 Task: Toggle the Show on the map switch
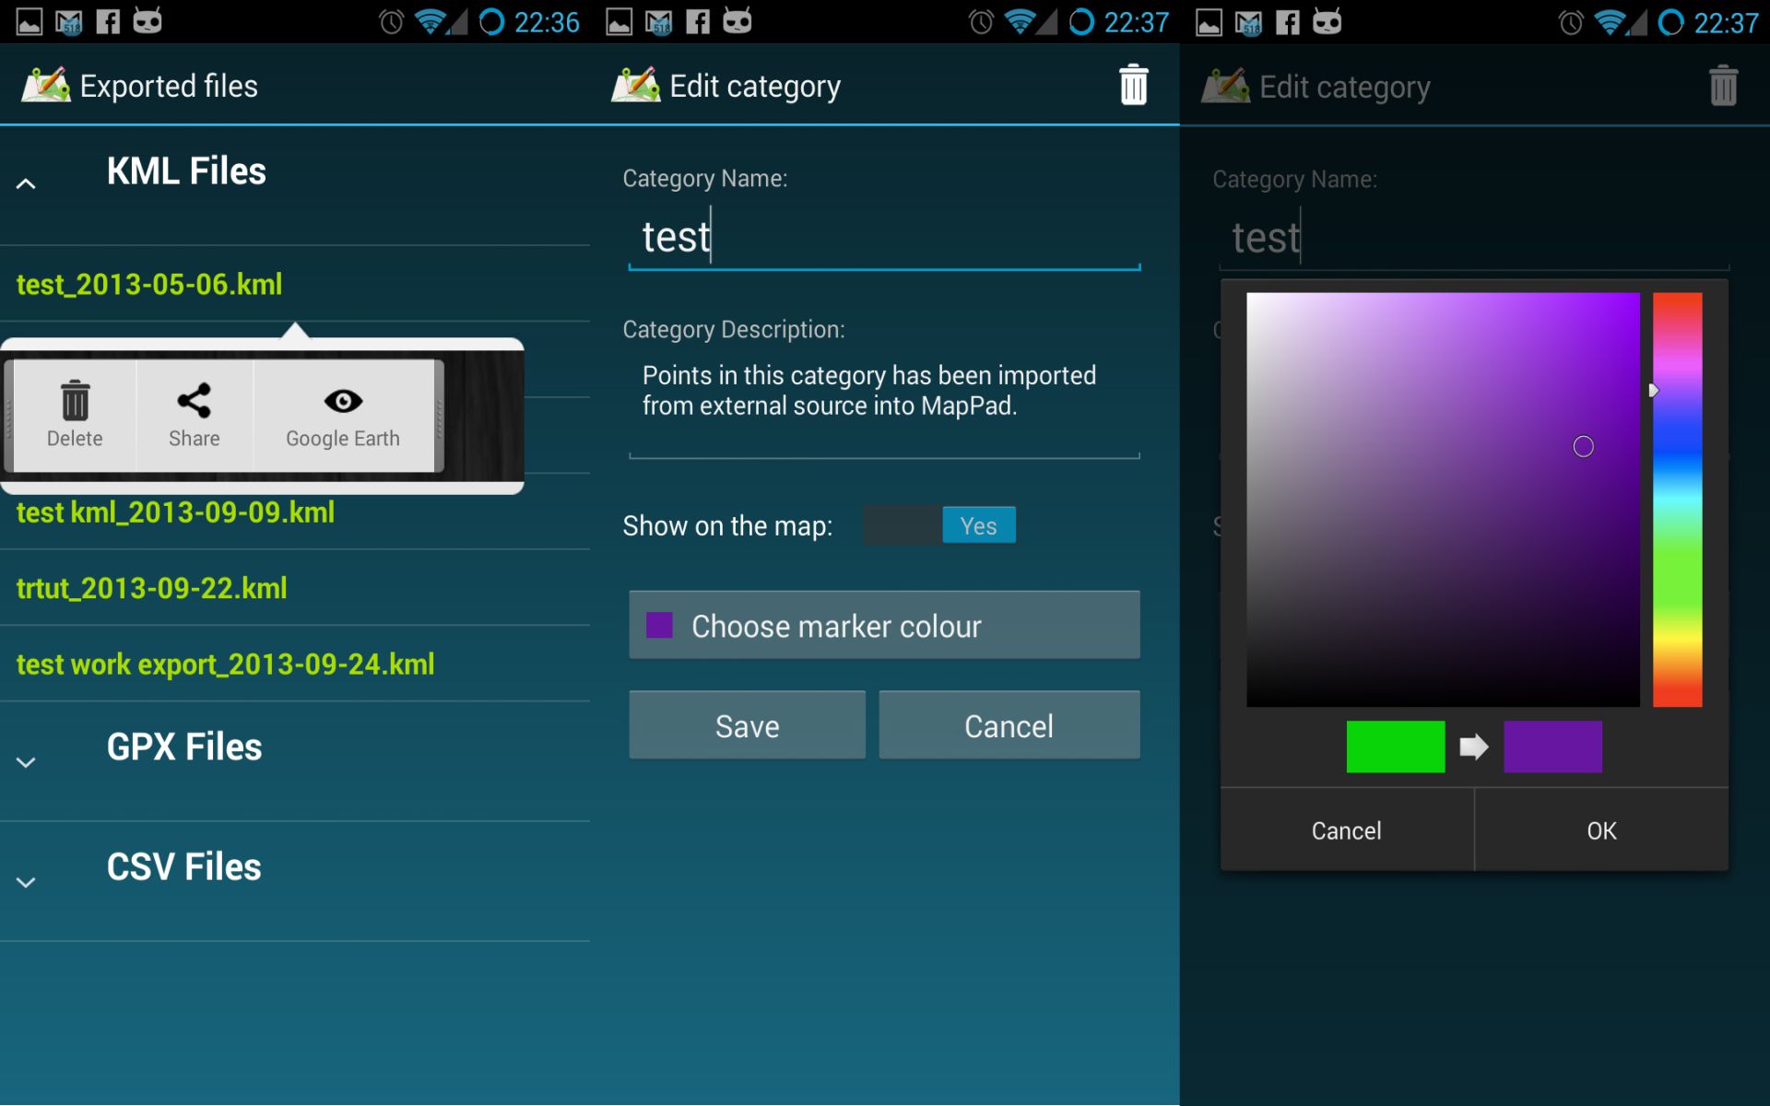point(939,525)
